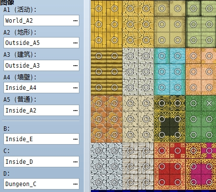The width and height of the screenshot is (216, 192).
Task: Toggle bottom-right circle on red ornate carpet
Action: pyautogui.click(x=178, y=182)
